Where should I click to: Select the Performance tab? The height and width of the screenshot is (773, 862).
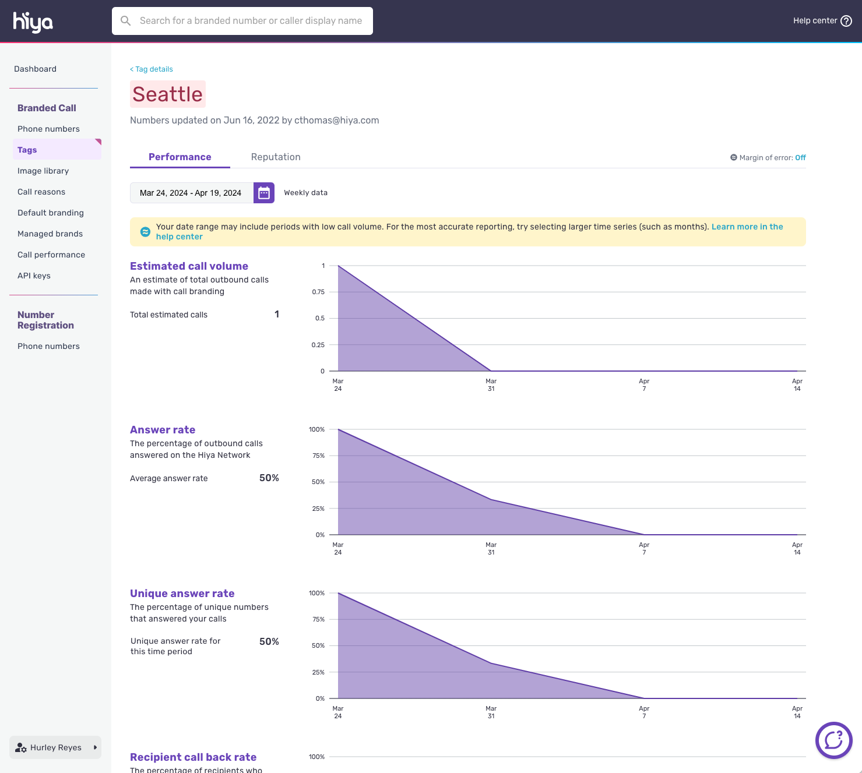click(x=180, y=157)
